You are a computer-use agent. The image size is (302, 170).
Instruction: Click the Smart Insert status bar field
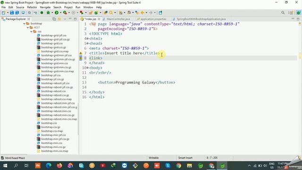pos(185,158)
